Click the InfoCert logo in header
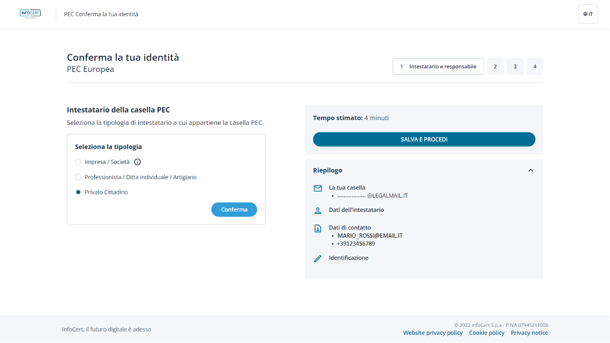The image size is (610, 343). tap(30, 14)
